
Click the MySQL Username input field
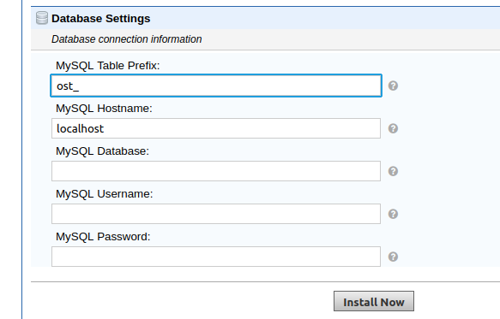tap(216, 214)
